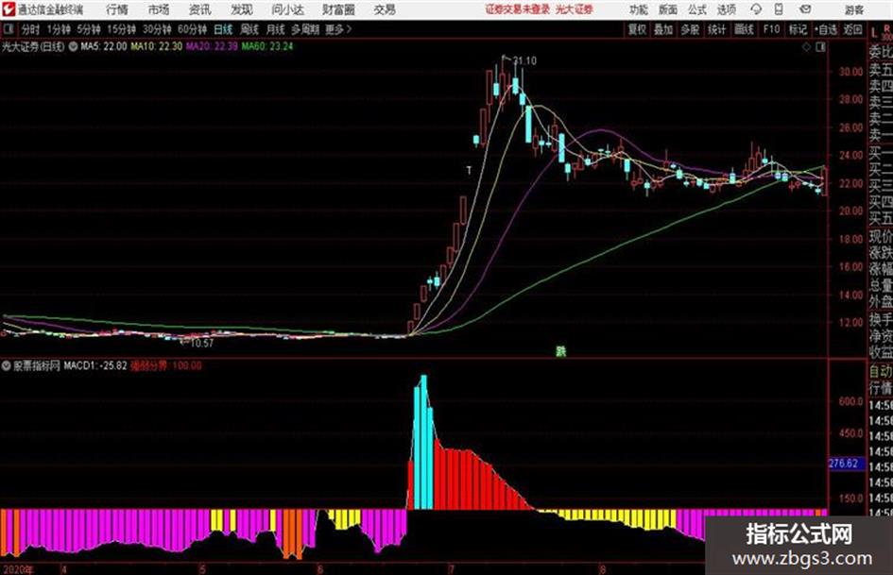
Task: Expand the dropdown beside 光大证券(日线)
Action: coord(73,46)
